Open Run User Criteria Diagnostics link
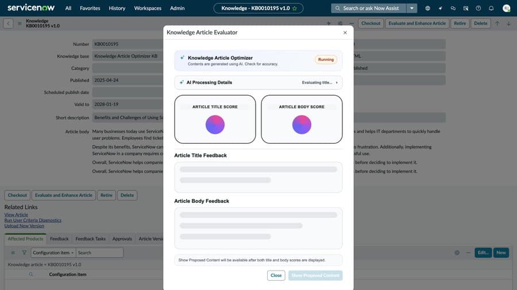The width and height of the screenshot is (517, 290). tap(33, 220)
